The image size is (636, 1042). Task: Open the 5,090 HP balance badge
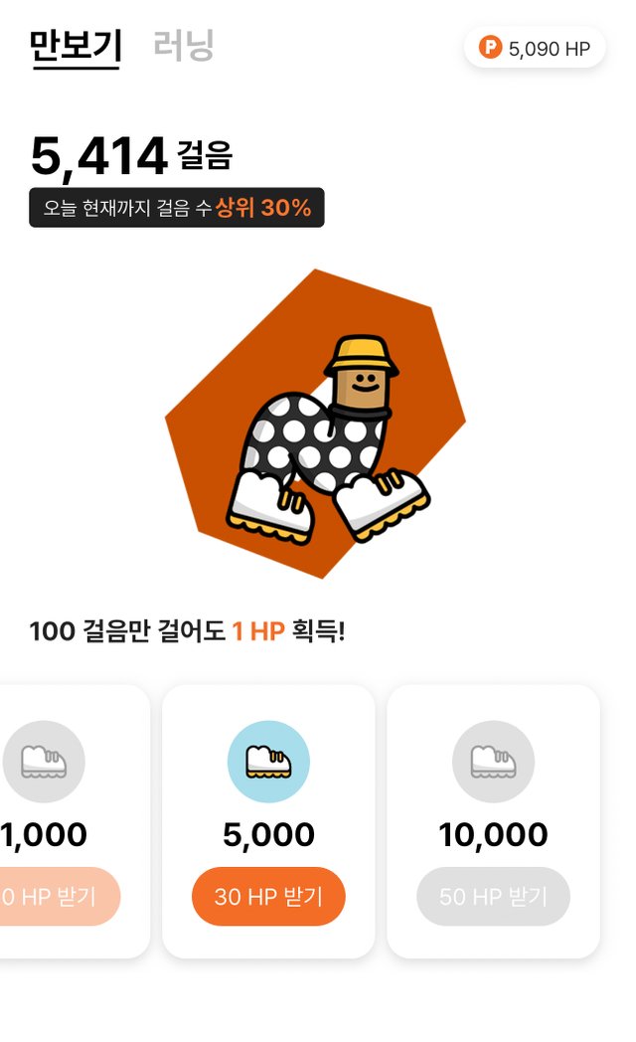pyautogui.click(x=535, y=48)
